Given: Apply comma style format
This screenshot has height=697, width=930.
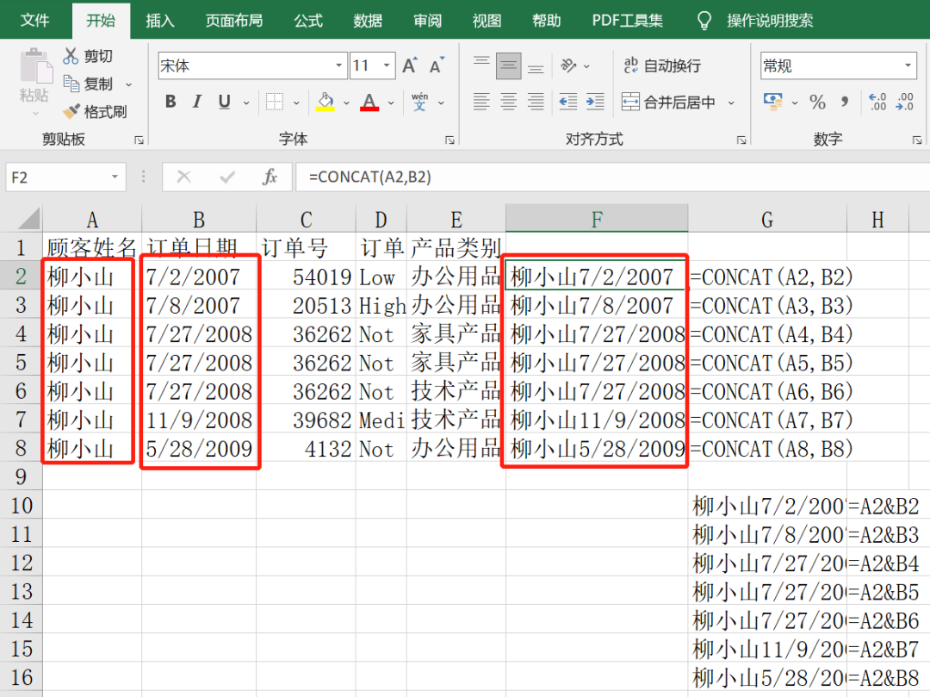Looking at the screenshot, I should pos(845,102).
